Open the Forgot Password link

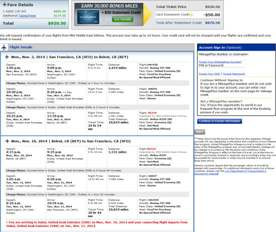[234, 74]
